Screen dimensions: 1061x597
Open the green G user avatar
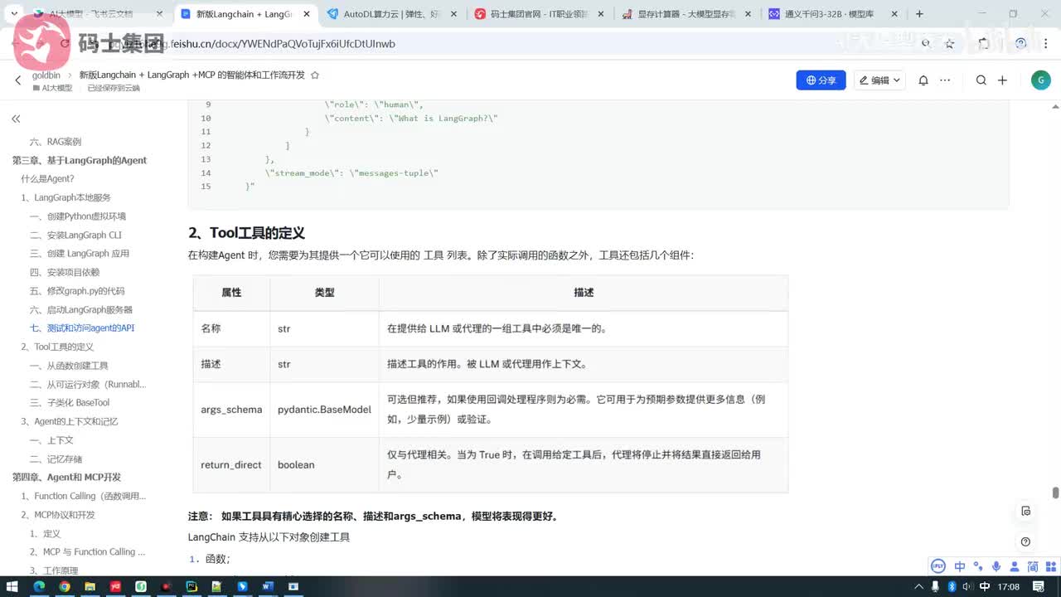click(x=1041, y=80)
